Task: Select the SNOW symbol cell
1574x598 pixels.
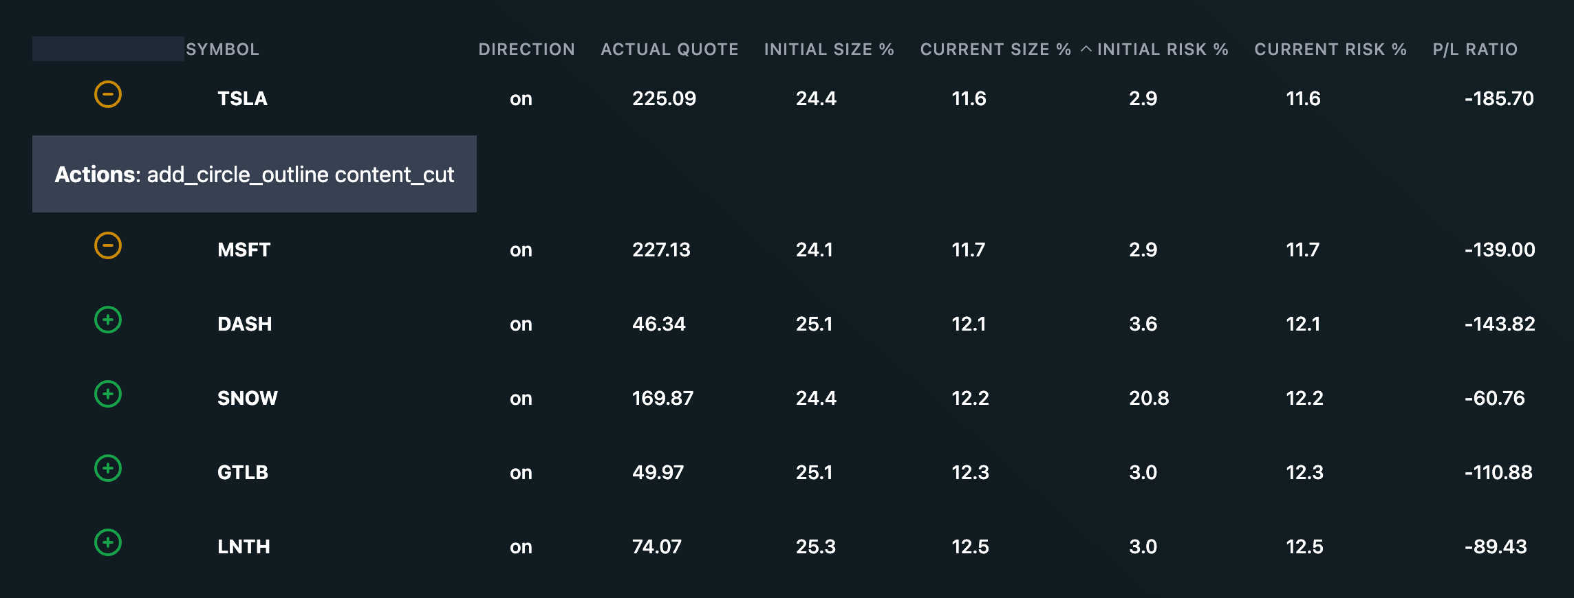Action: coord(248,398)
